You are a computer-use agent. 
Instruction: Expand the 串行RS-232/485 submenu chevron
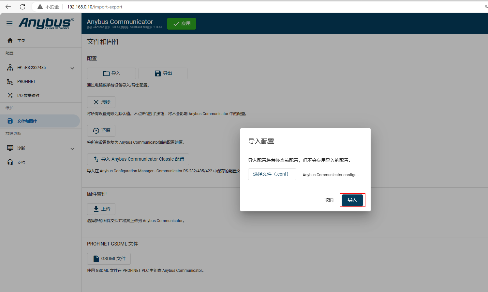72,68
